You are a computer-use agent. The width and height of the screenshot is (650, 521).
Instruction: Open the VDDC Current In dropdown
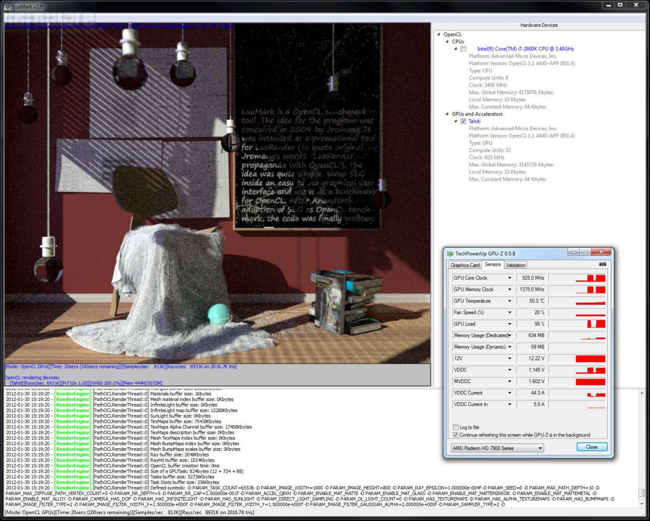[510, 404]
